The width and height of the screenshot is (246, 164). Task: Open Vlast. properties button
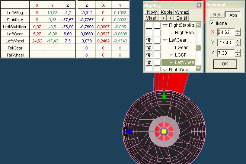point(152,18)
